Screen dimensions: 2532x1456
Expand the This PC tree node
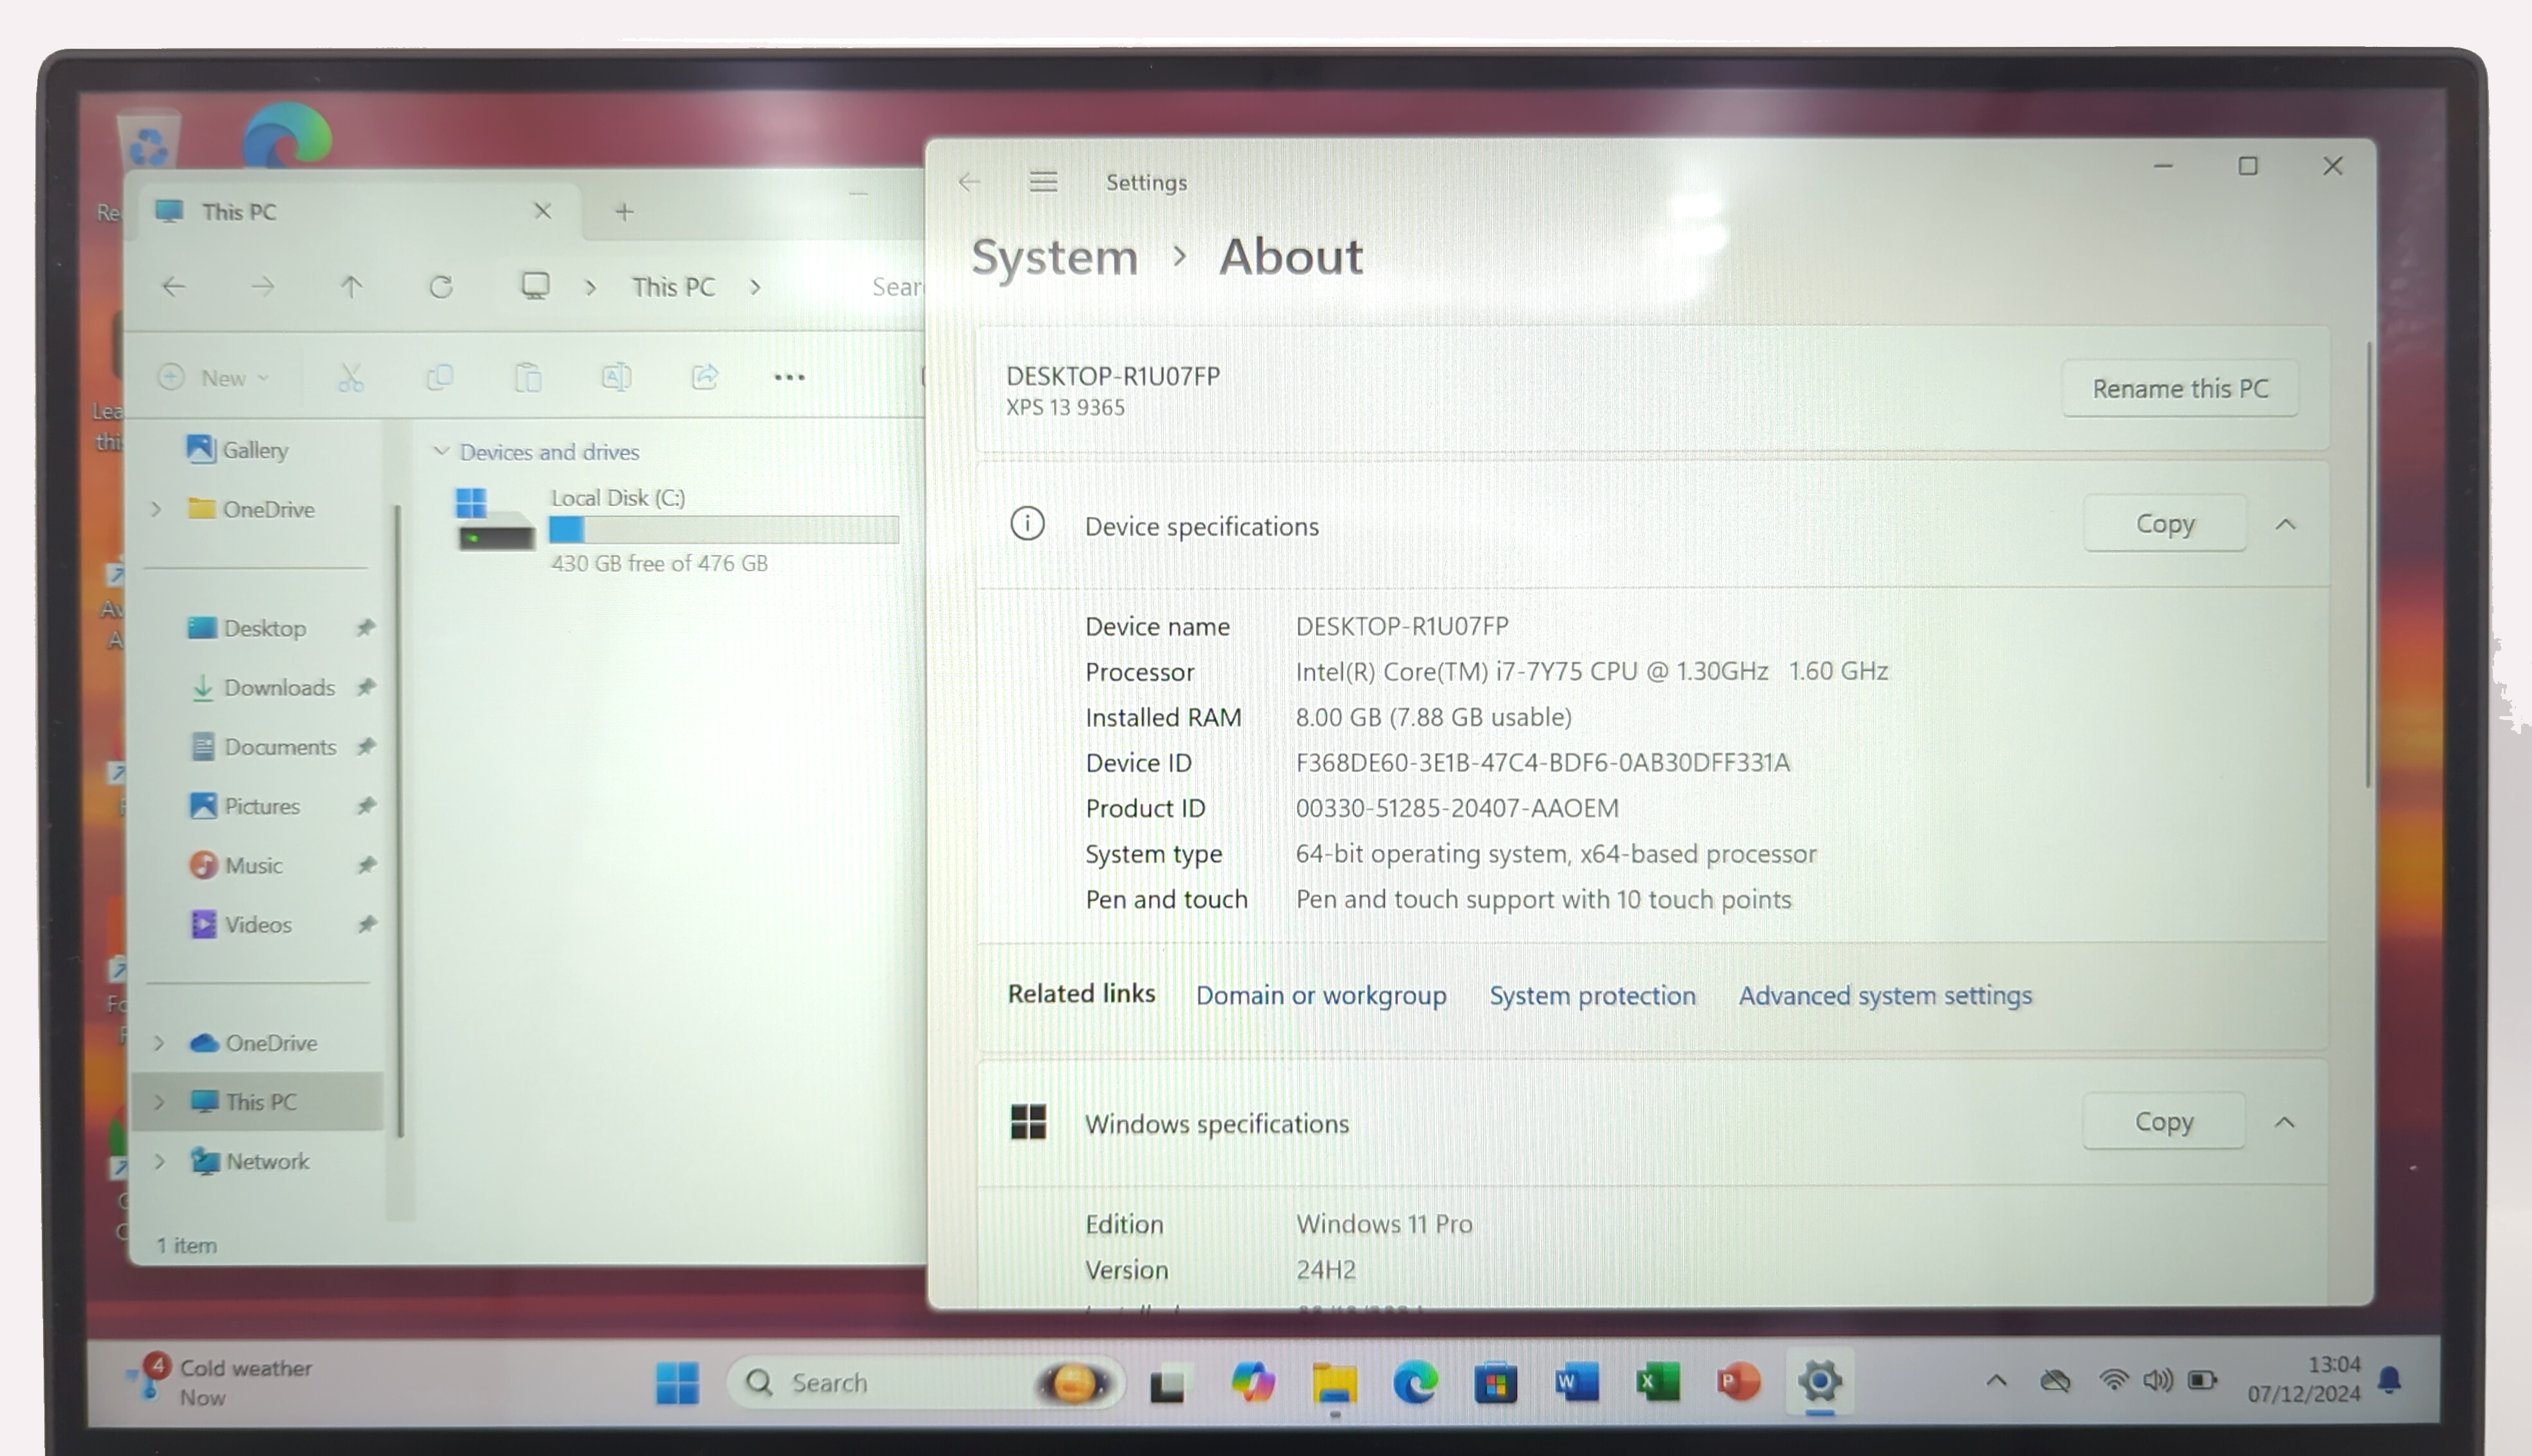pos(159,1102)
